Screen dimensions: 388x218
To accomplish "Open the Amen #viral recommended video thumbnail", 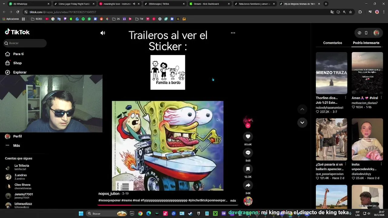I will pyautogui.click(x=367, y=73).
